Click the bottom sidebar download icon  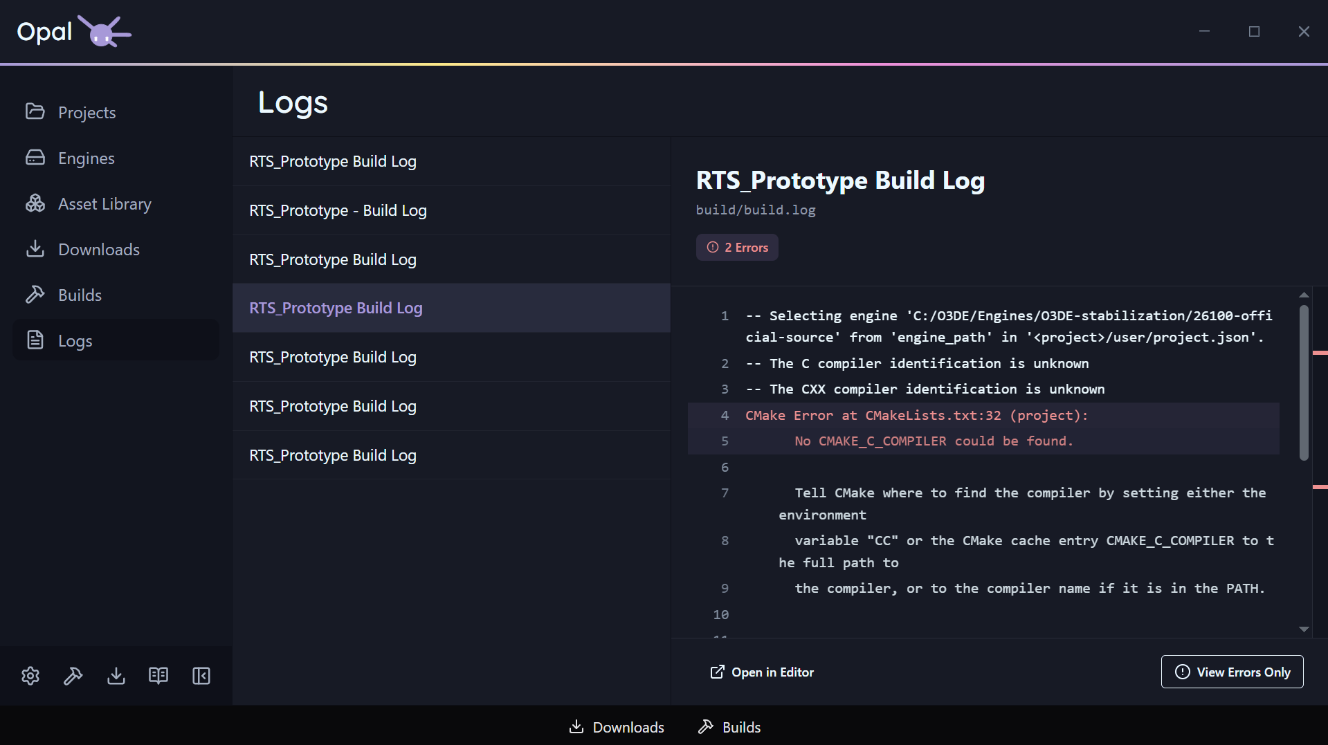[116, 676]
